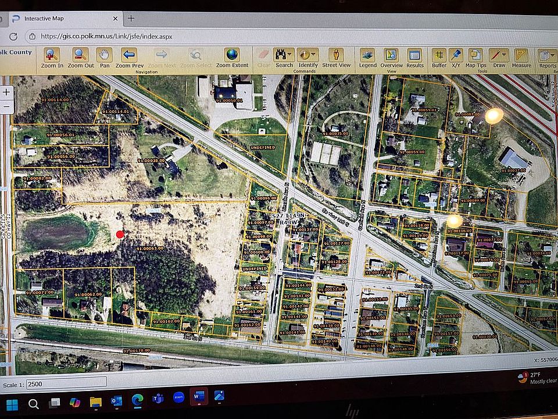Expand the Draw tool dropdown arrow
Screen dimensions: 558x419
click(505, 55)
